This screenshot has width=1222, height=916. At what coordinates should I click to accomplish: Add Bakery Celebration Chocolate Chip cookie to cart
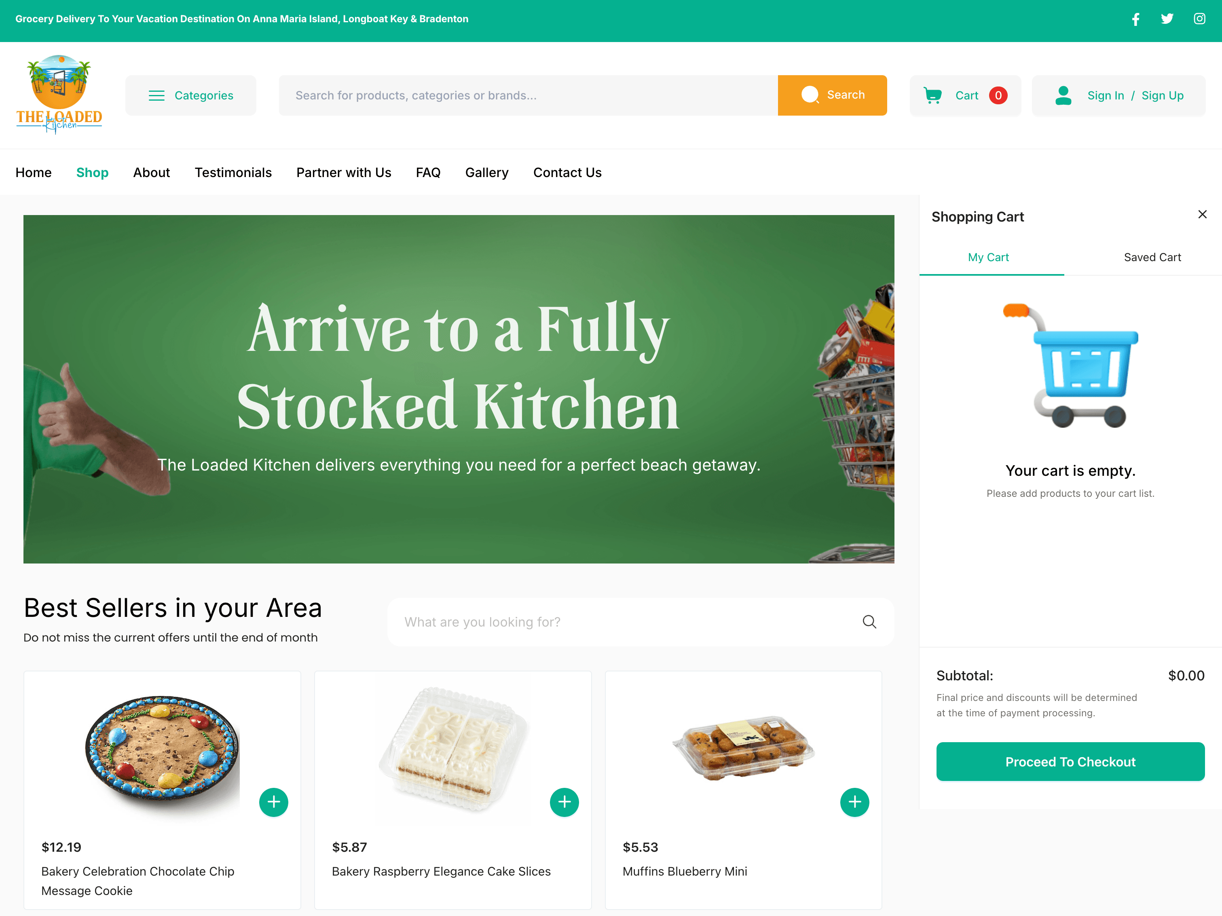[x=273, y=802]
